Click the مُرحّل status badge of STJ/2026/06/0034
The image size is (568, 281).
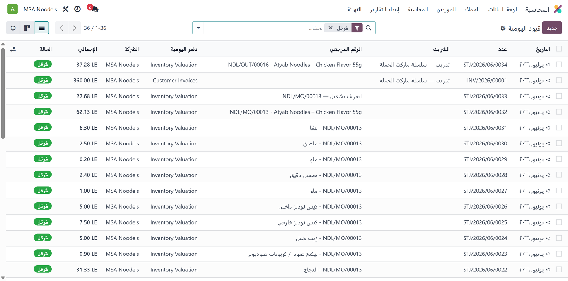point(43,64)
